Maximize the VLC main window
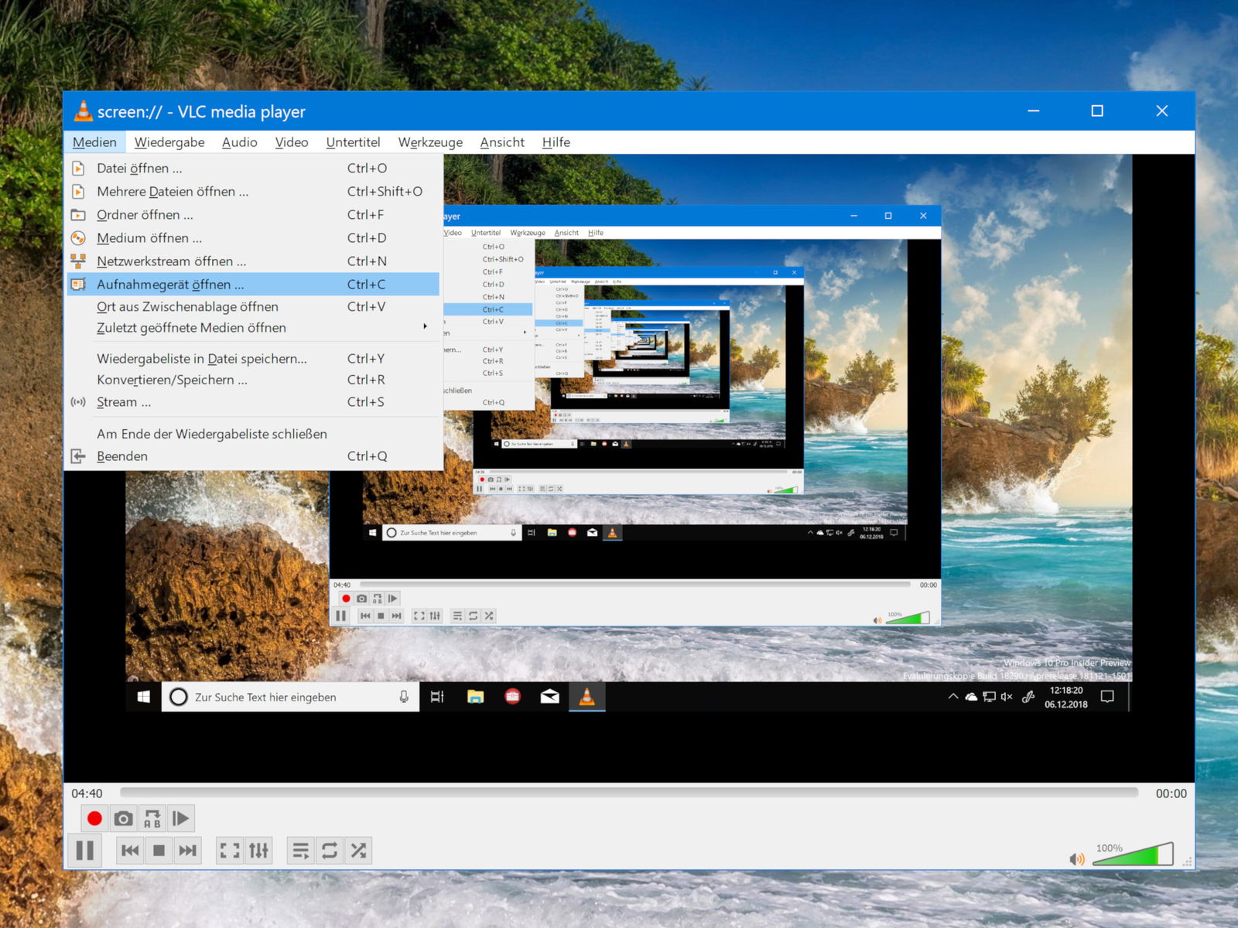 [x=1097, y=111]
